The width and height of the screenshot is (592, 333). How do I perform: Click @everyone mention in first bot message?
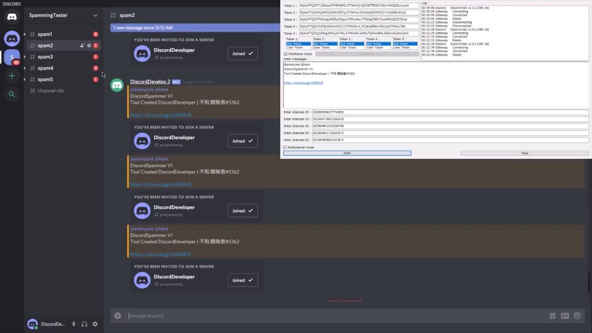click(x=142, y=90)
